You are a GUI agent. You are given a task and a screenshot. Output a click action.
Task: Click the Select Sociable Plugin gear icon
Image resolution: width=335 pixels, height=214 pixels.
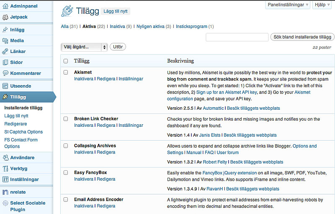click(x=5, y=203)
